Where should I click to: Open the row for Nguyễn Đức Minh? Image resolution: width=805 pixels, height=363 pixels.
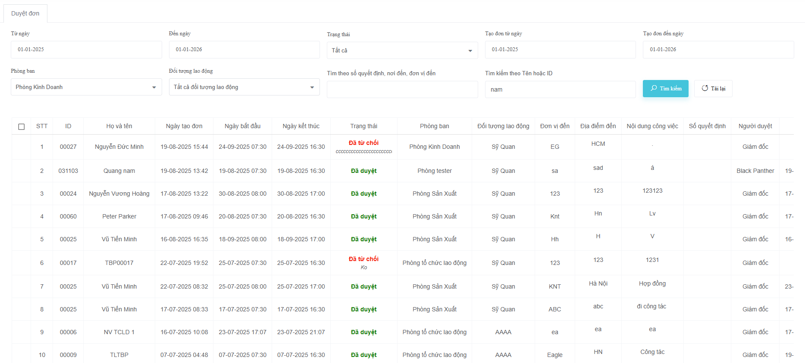click(119, 147)
